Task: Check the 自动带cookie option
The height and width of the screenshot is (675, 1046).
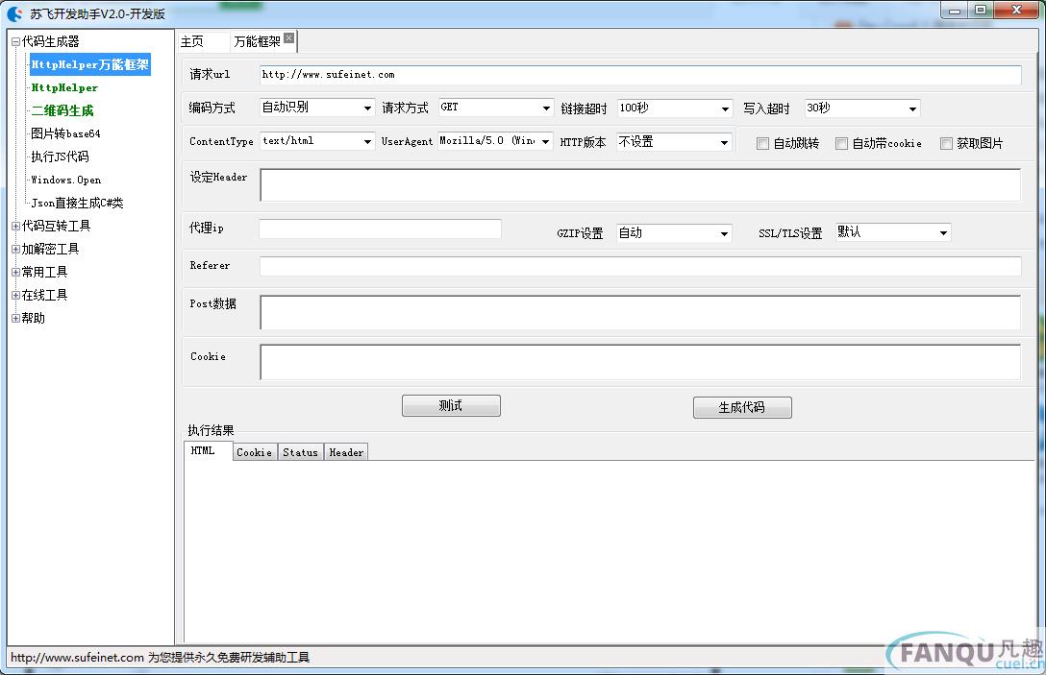Action: pyautogui.click(x=842, y=143)
